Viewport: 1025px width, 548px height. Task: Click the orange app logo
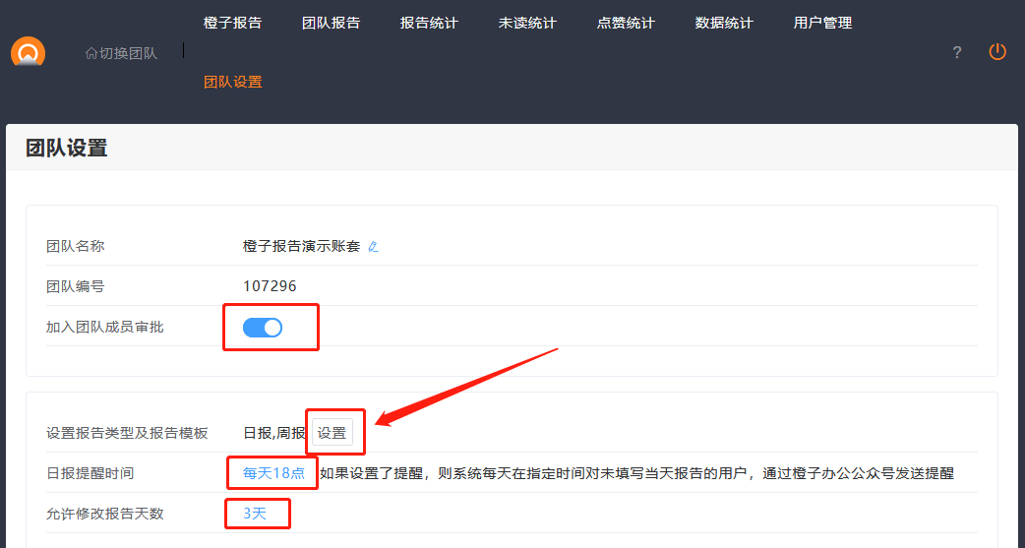28,52
